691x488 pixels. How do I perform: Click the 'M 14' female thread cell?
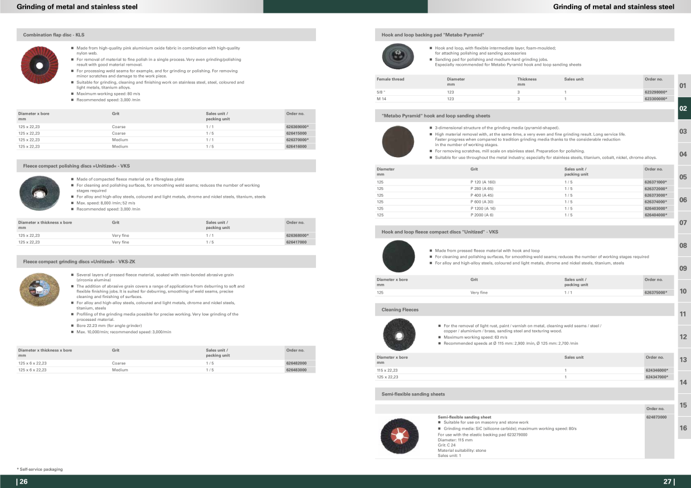(381, 99)
